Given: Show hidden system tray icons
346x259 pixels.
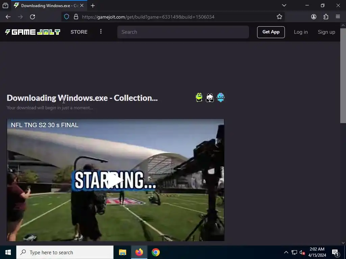Looking at the screenshot, I should (x=286, y=252).
